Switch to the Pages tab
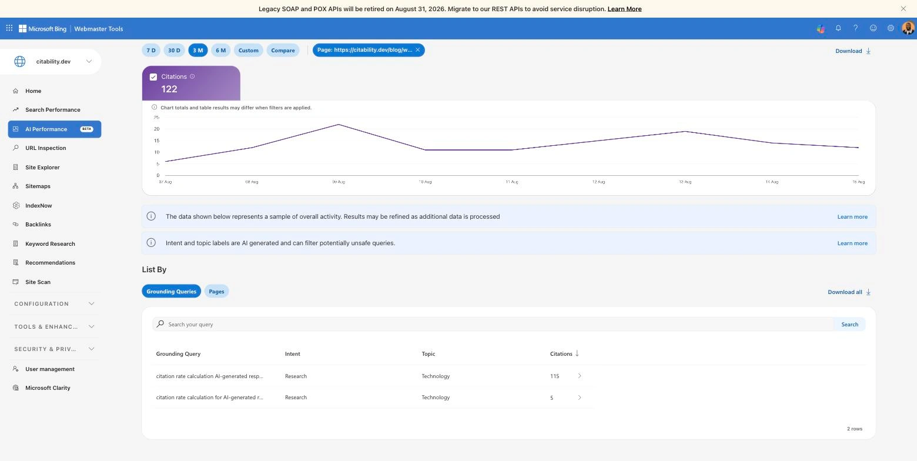The height and width of the screenshot is (461, 917). 216,292
